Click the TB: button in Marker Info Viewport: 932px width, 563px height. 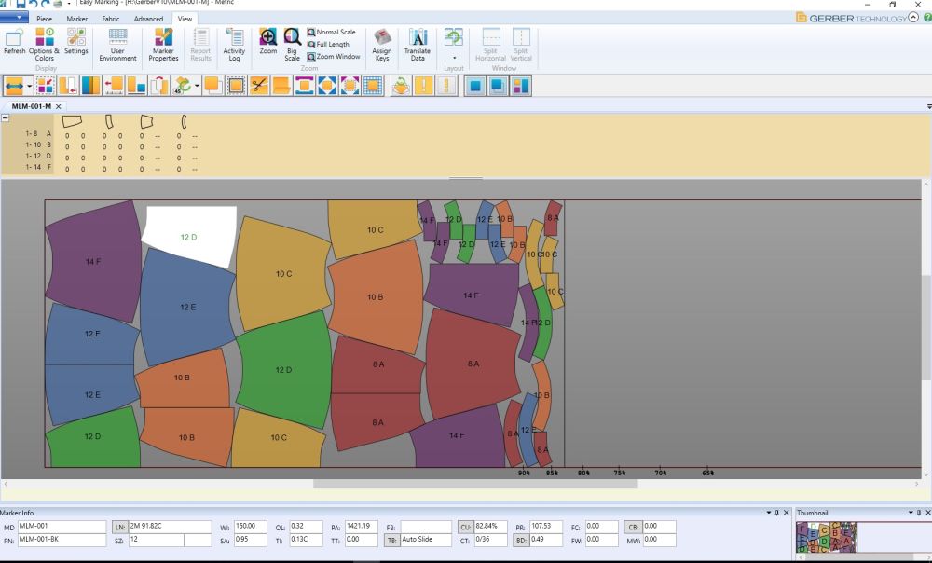[391, 540]
